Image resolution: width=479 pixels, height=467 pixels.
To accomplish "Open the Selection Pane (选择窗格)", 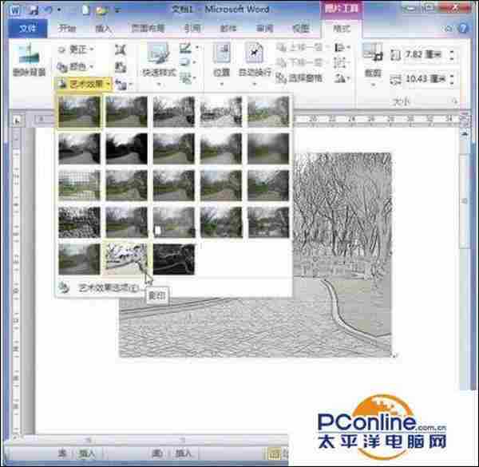I will pyautogui.click(x=299, y=78).
